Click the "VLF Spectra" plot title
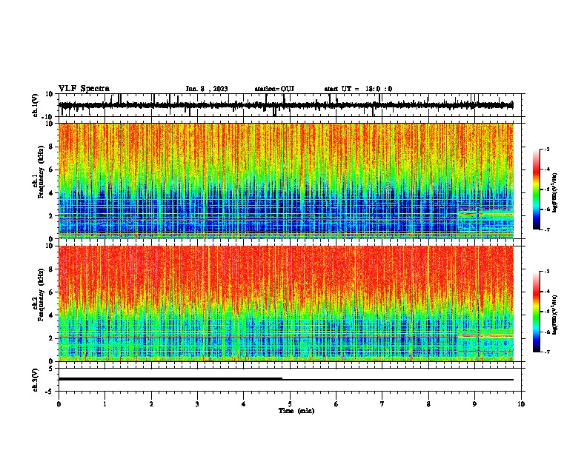Screen dimensions: 587x453 [x=84, y=89]
